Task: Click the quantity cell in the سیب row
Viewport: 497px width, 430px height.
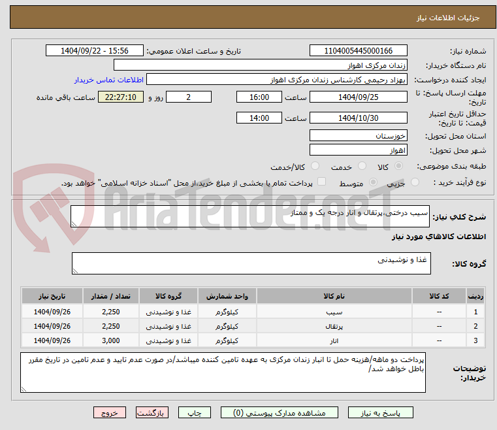Action: 111,312
